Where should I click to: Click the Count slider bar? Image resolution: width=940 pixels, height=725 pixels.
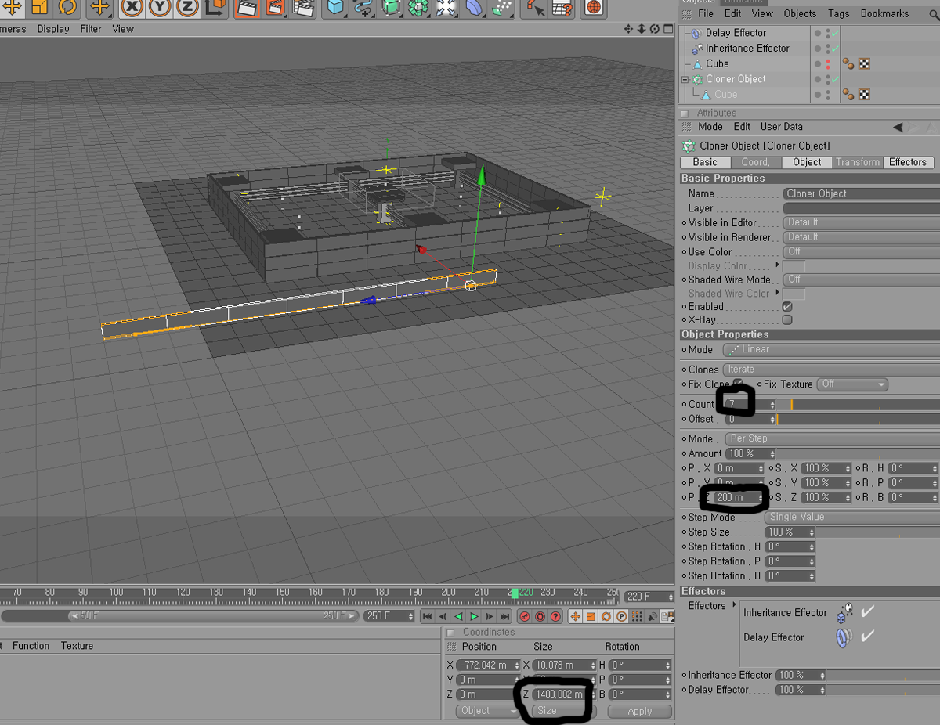(859, 404)
